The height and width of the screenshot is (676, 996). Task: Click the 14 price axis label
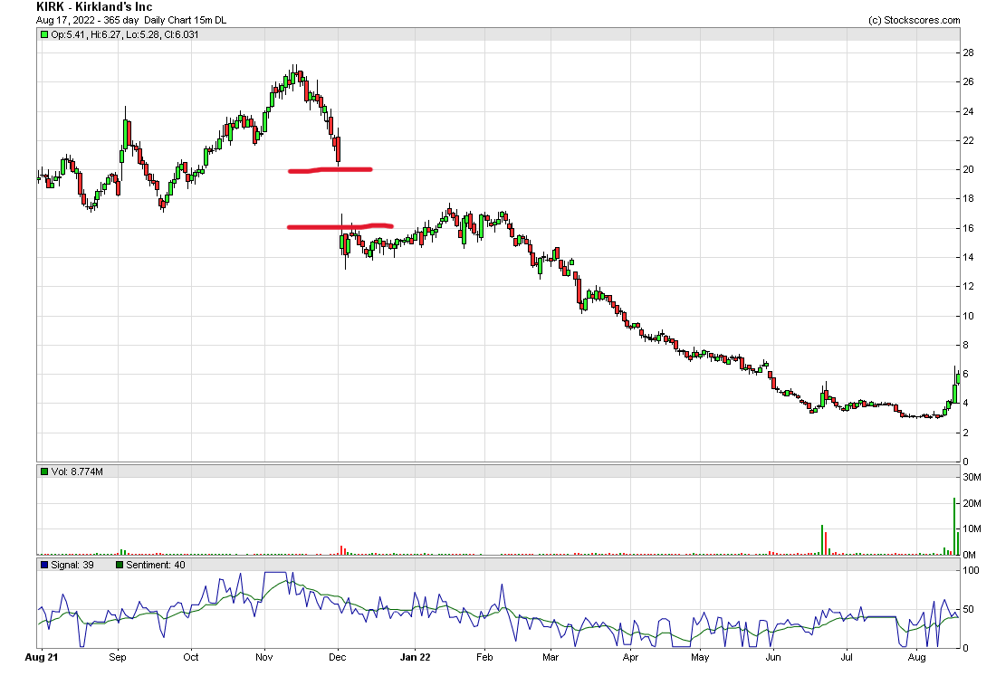(x=969, y=257)
